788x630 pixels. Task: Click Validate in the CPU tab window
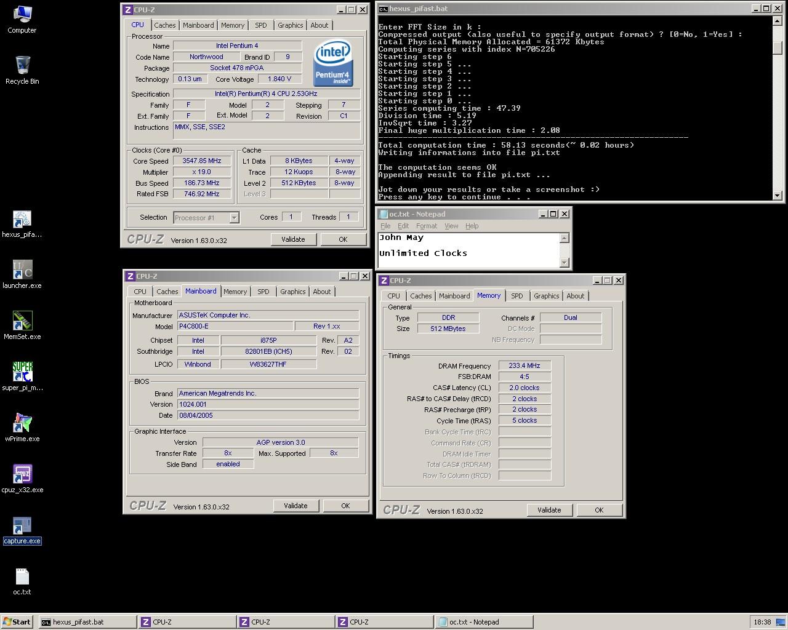[293, 239]
